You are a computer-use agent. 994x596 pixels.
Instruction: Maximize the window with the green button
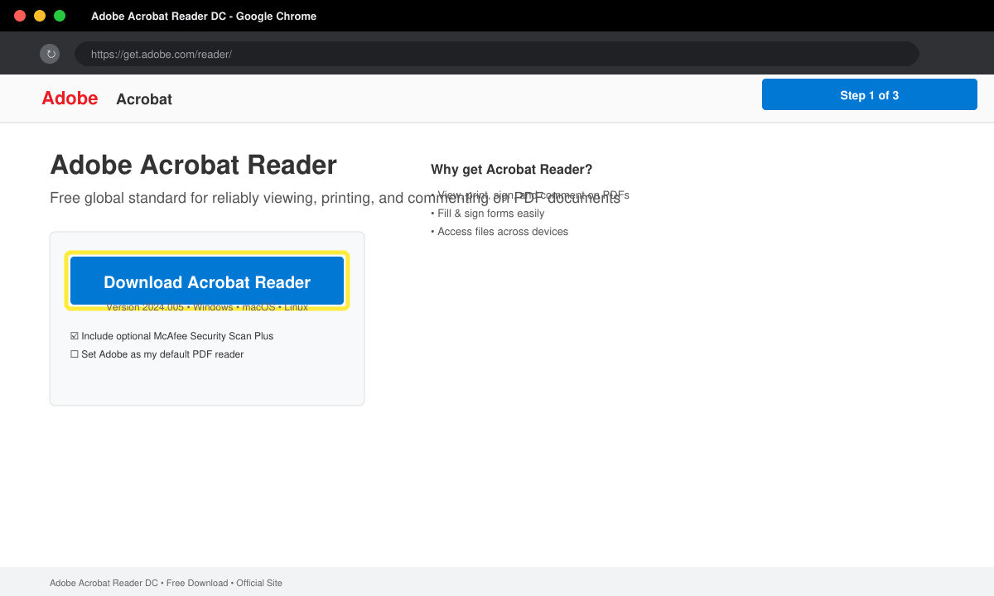coord(60,16)
